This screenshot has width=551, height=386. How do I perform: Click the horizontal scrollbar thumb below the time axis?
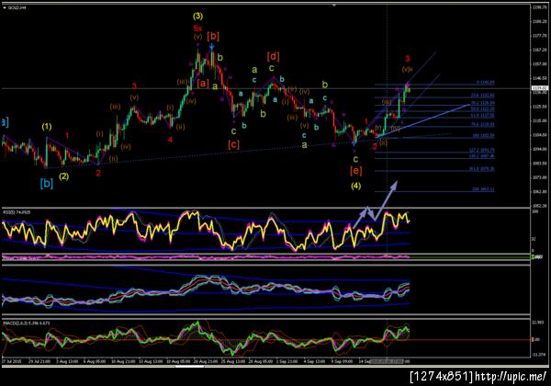189,367
